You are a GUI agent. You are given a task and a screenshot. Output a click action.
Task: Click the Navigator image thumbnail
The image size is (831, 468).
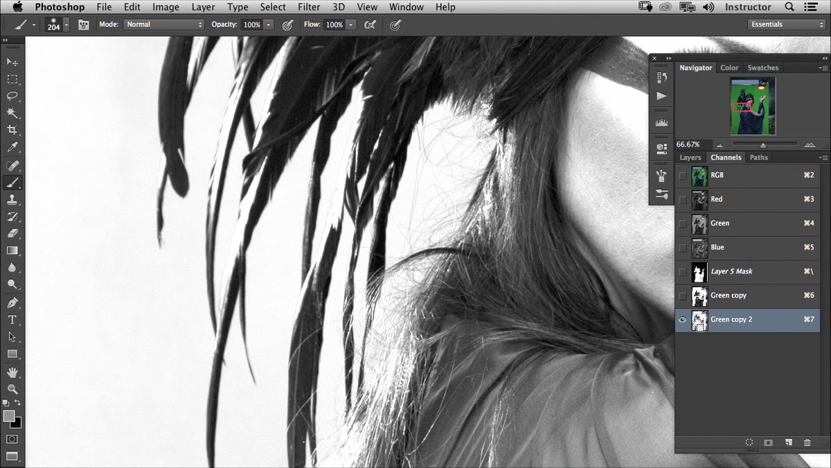click(753, 105)
